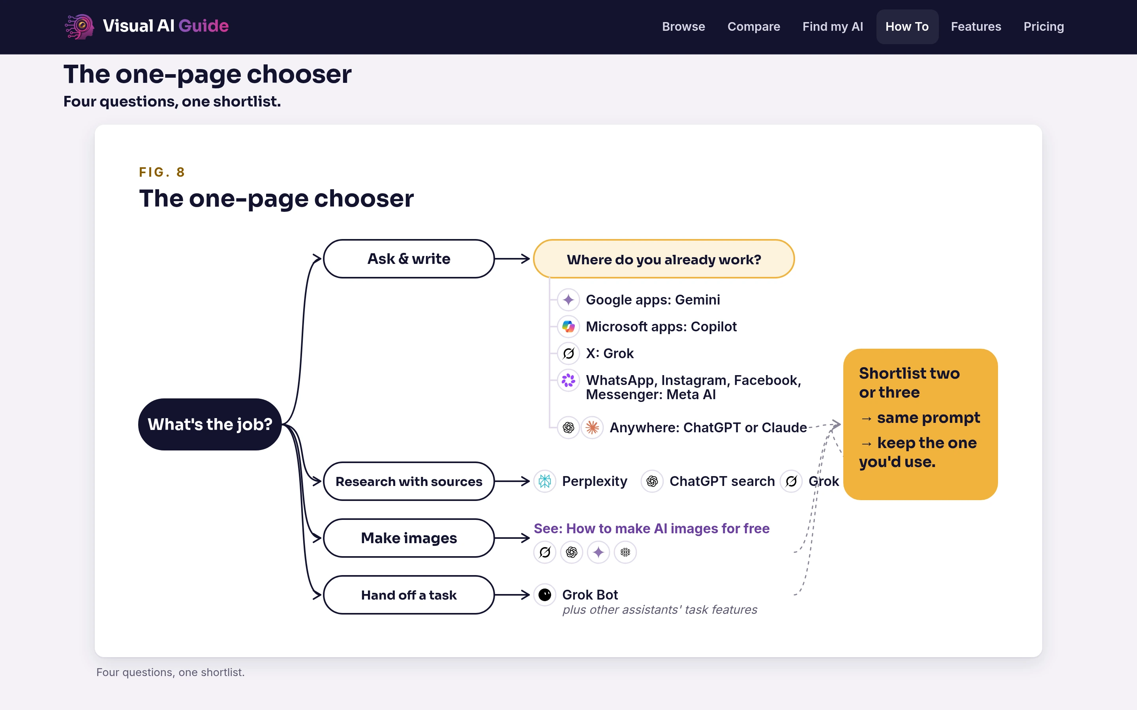
Task: Go to Find my AI
Action: click(x=833, y=27)
